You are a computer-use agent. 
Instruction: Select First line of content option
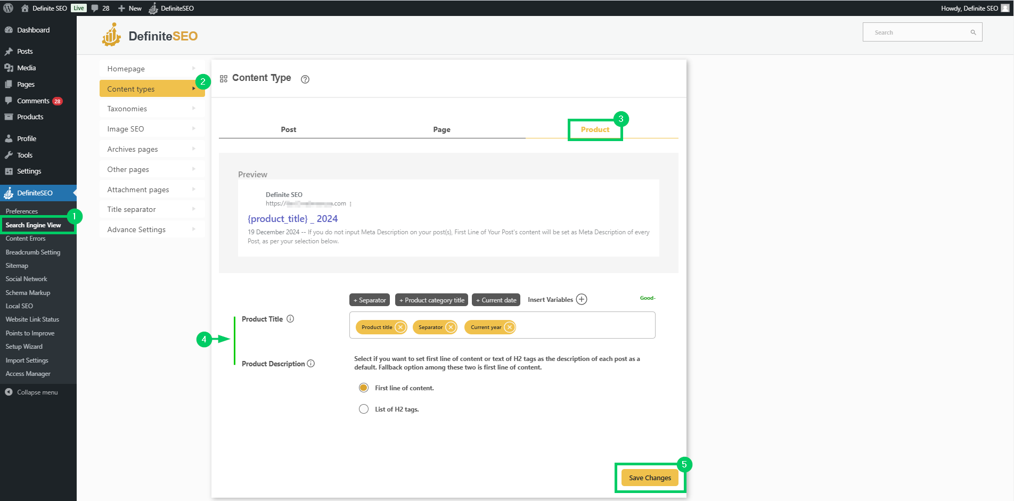point(364,388)
